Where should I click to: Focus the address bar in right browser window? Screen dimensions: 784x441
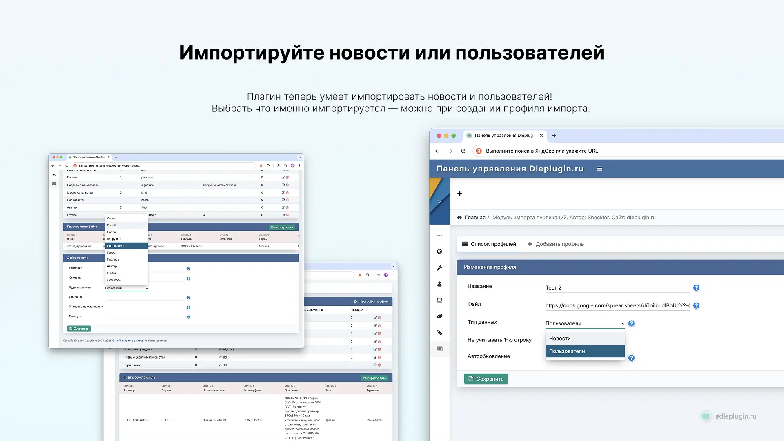click(629, 151)
